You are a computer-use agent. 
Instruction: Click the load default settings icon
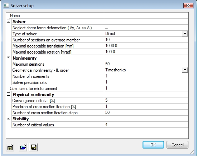click(10, 147)
